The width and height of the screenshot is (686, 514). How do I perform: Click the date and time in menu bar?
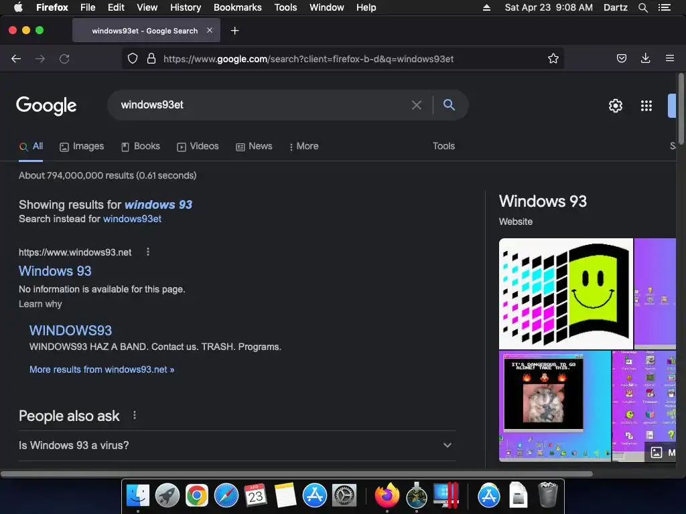549,7
